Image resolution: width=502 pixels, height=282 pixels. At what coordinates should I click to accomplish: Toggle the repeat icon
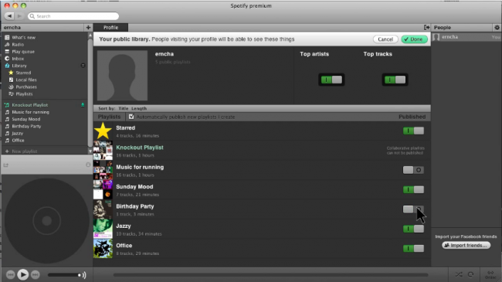(470, 274)
